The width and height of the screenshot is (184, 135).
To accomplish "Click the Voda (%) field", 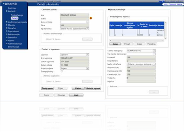I will pos(141,78).
